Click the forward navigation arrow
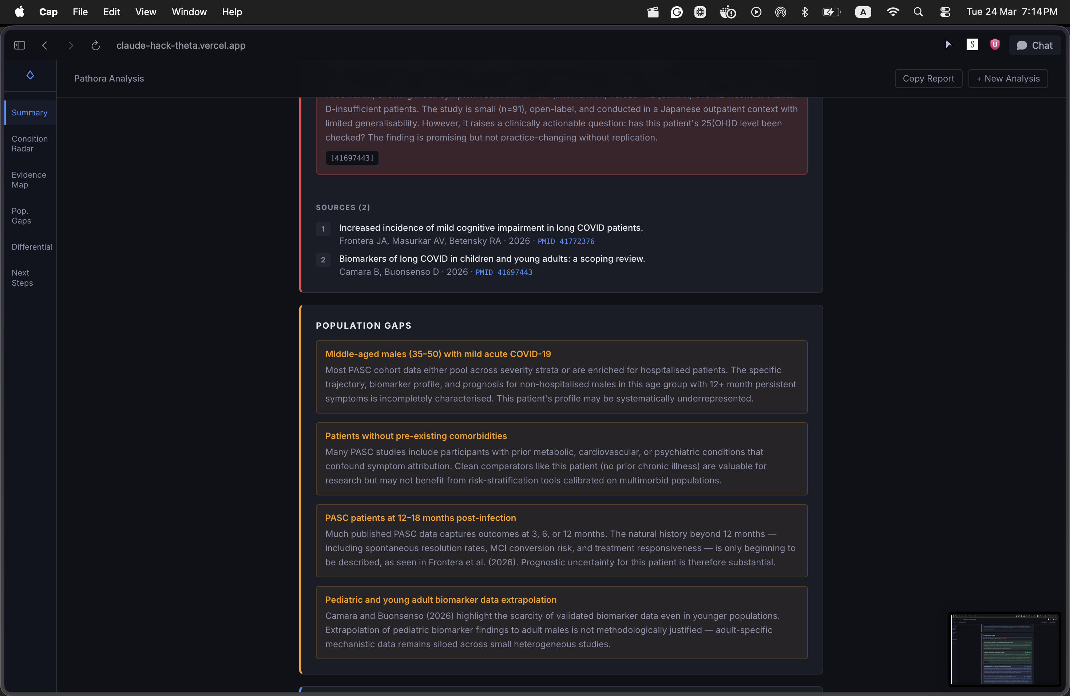Viewport: 1070px width, 696px height. pyautogui.click(x=70, y=46)
